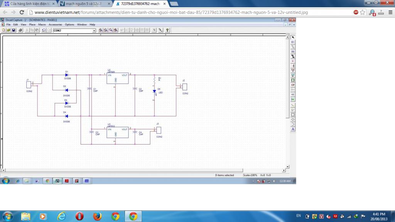
Task: Open the Window menu in Orcad
Action: (82, 25)
